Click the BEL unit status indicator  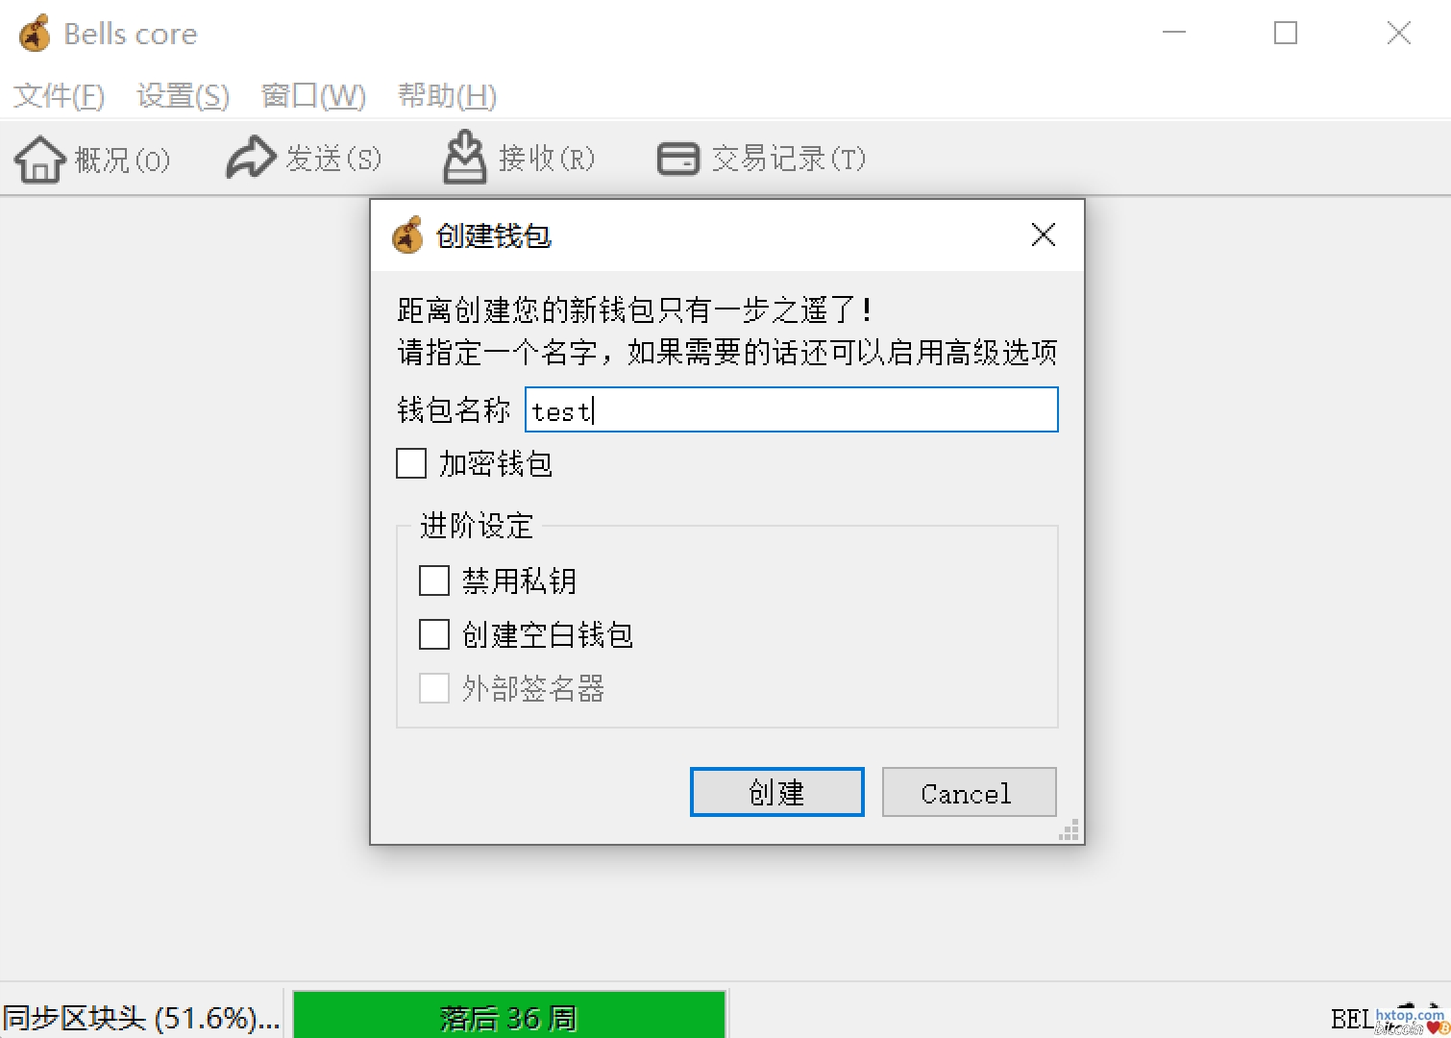point(1351,1019)
